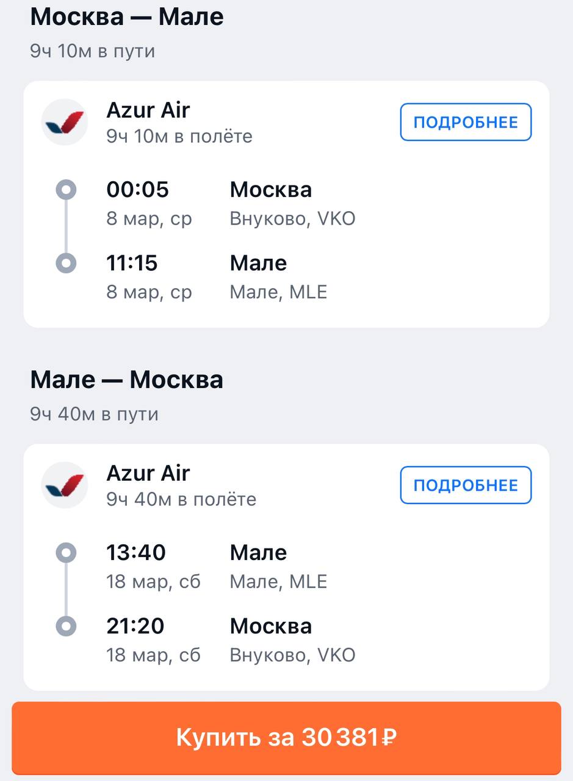Screen dimensions: 573x781
Task: Click Azur Air logo on Мале — Москва flight
Action: tap(65, 485)
